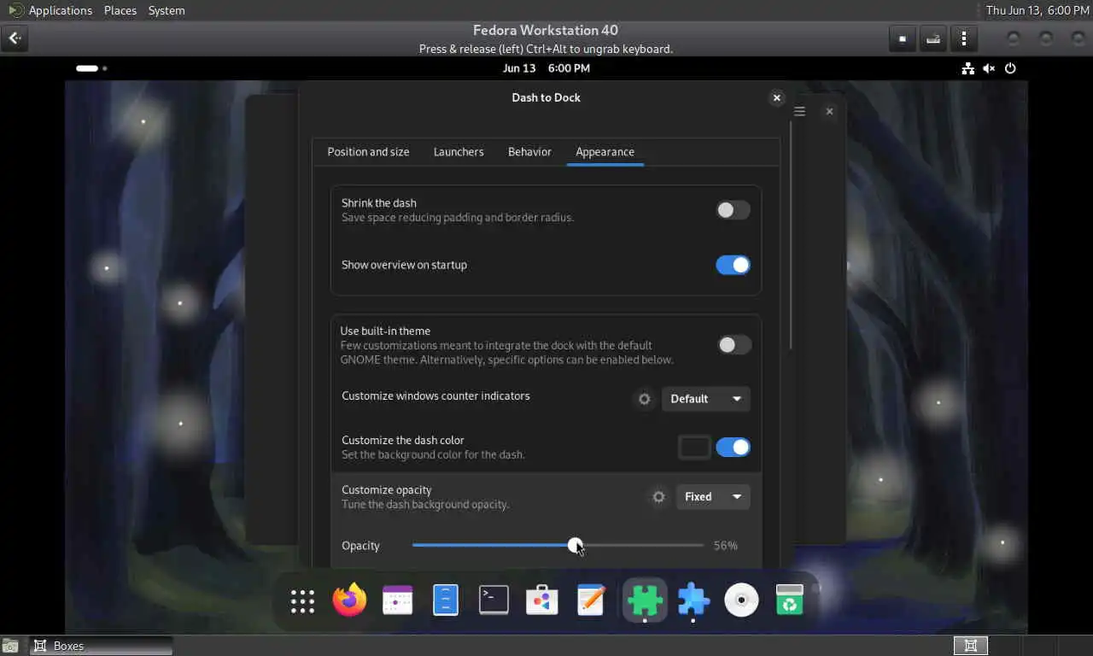Image resolution: width=1093 pixels, height=656 pixels.
Task: Open the disc media icon in dock
Action: tap(741, 600)
